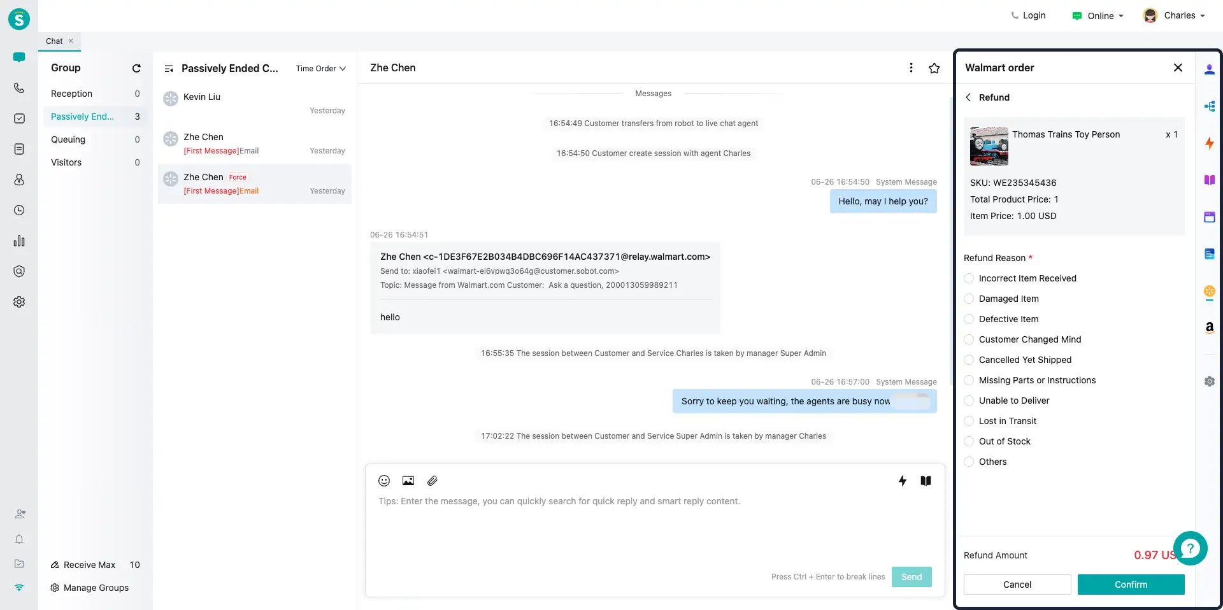Open the workflow tree icon in right rail
Viewport: 1223px width, 610px height.
1210,106
